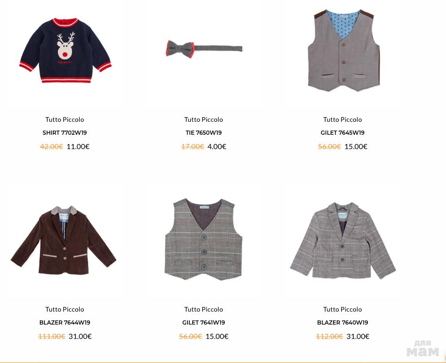Open the brown velvet blazer image
This screenshot has height=363, width=446.
(x=63, y=240)
